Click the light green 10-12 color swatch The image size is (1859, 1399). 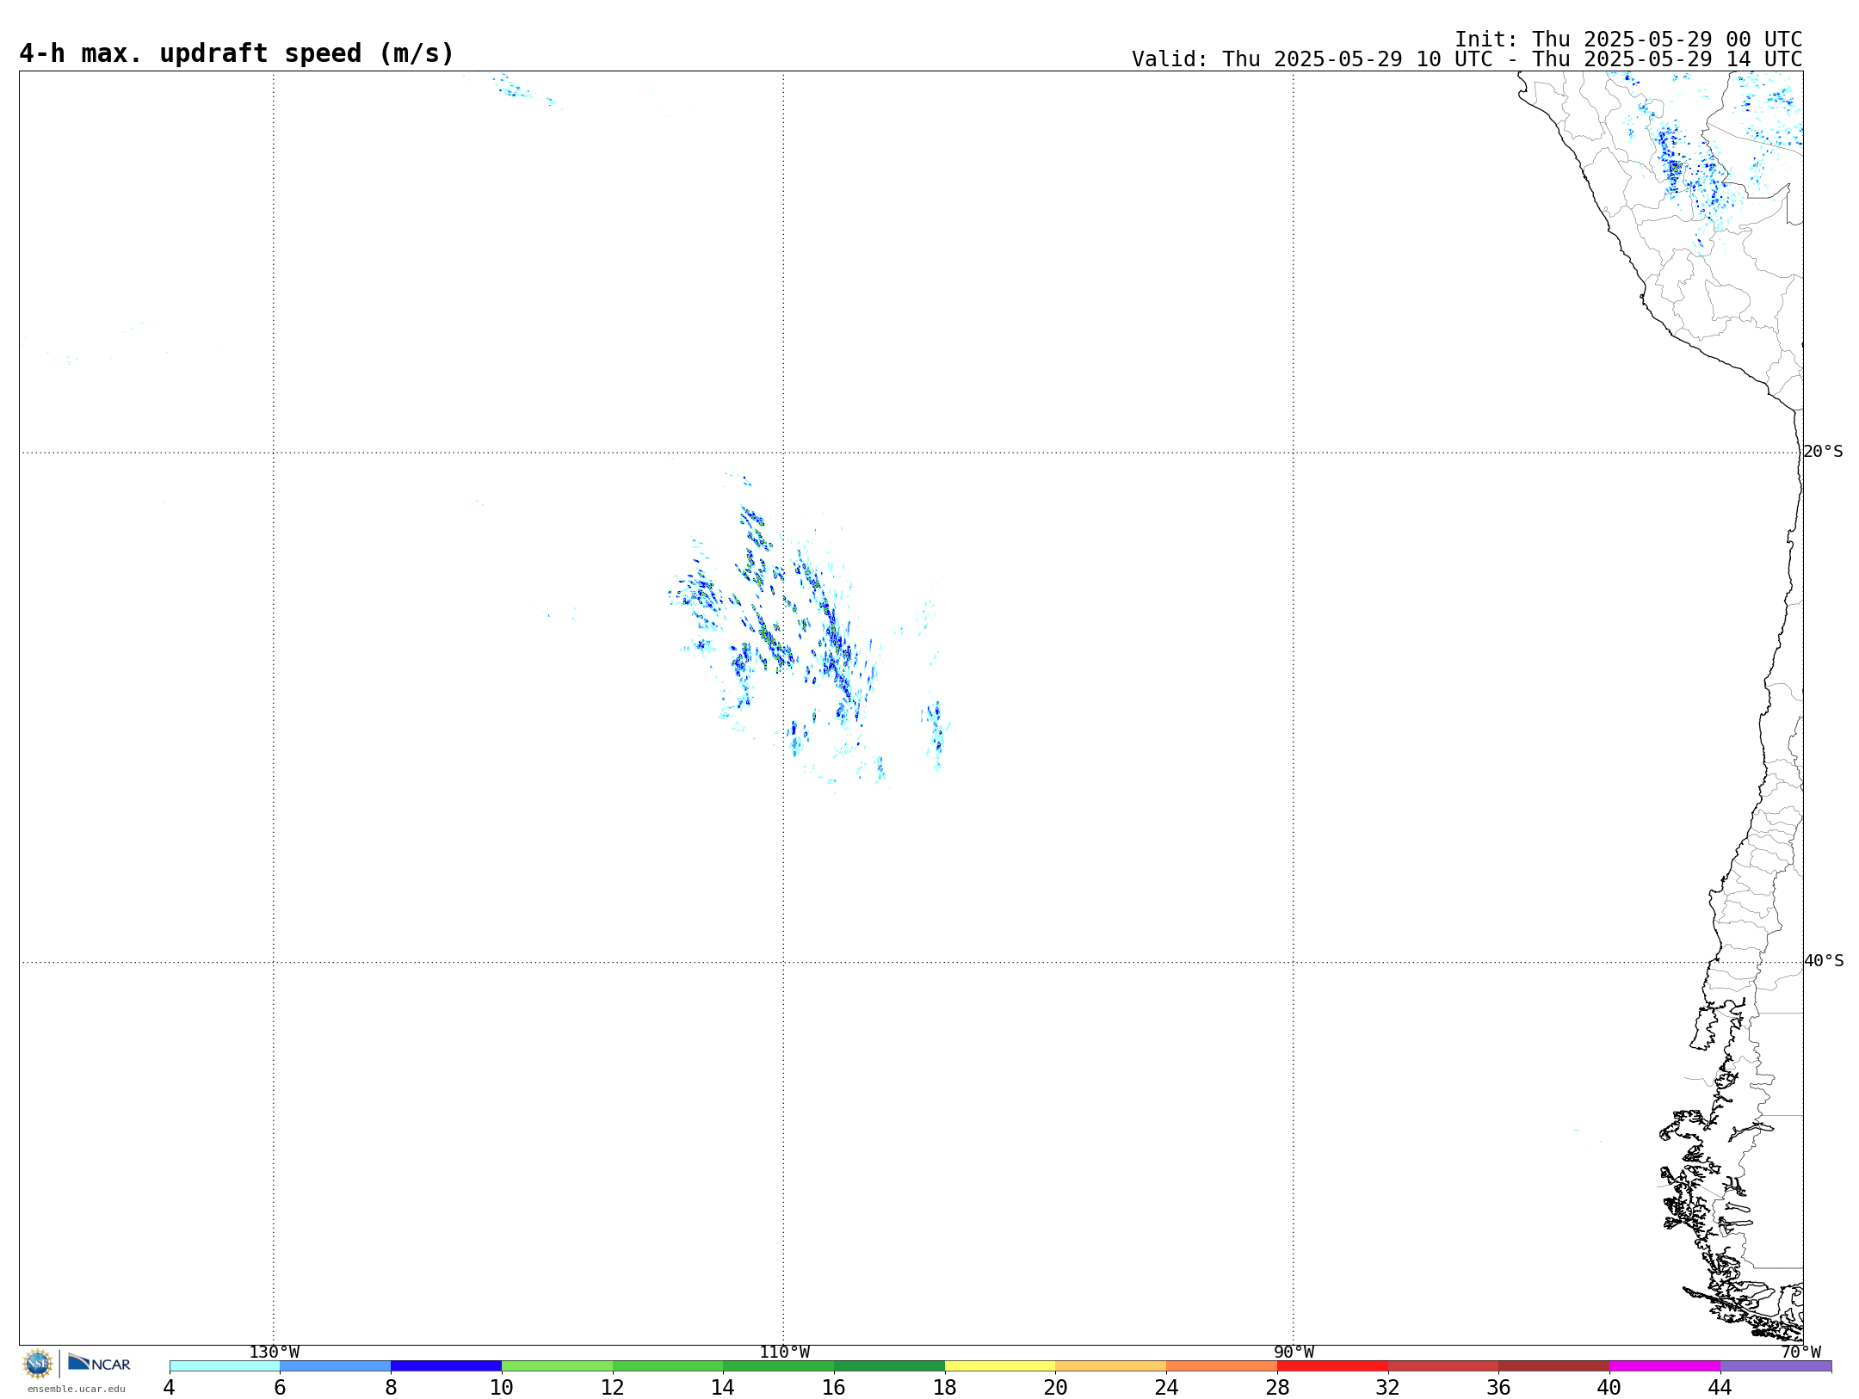point(557,1365)
